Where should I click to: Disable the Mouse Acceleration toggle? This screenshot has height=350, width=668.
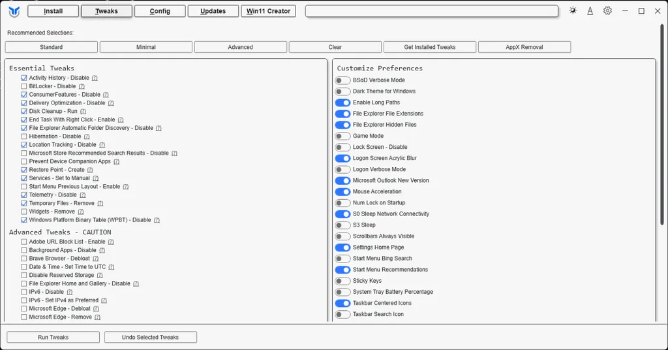tap(342, 192)
